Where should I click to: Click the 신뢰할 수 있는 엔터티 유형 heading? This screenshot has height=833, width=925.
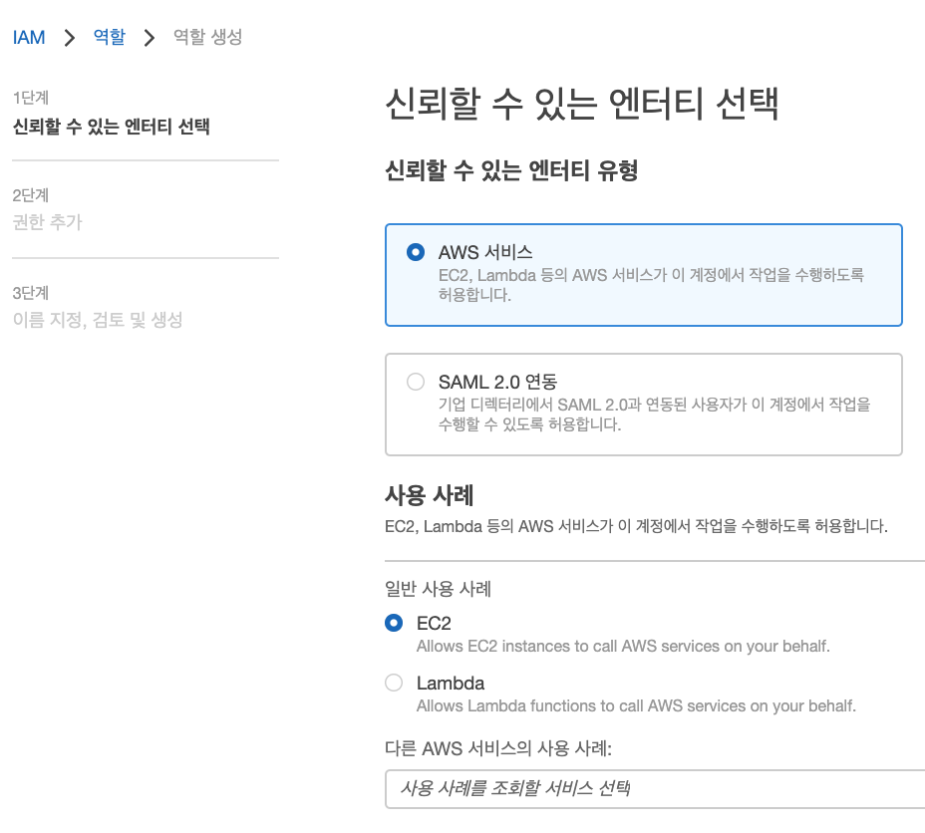pyautogui.click(x=511, y=171)
